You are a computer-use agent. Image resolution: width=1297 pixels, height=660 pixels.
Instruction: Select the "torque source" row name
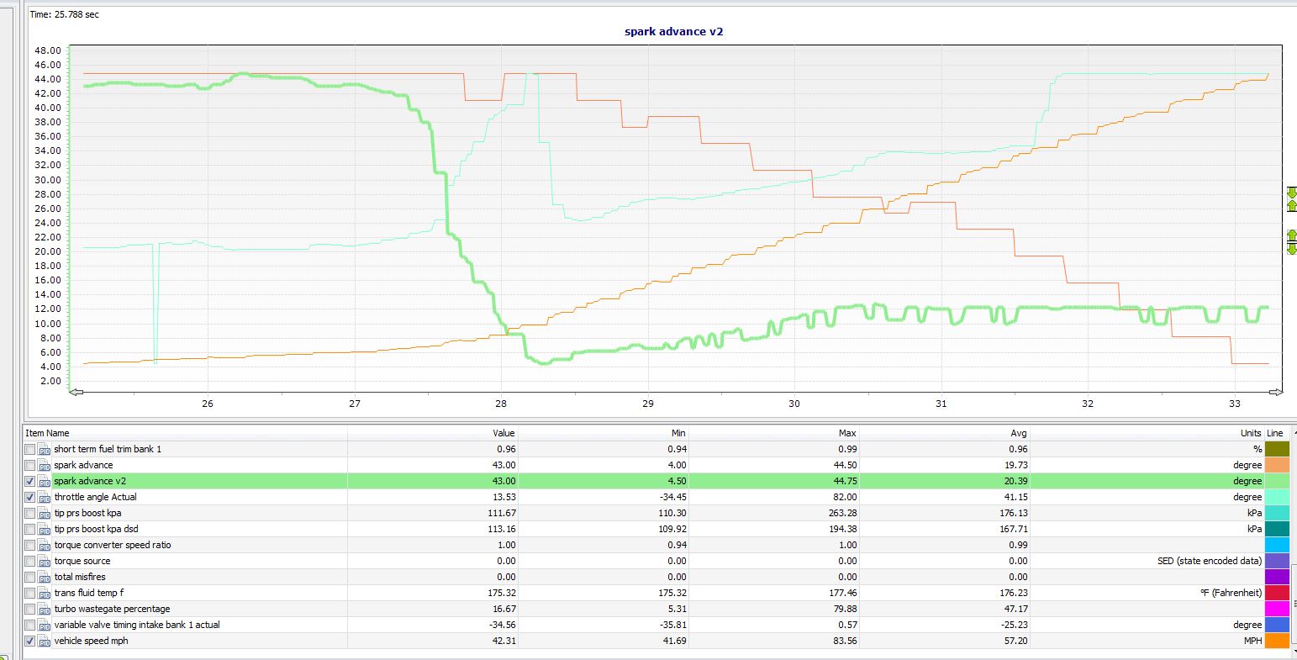tap(82, 561)
